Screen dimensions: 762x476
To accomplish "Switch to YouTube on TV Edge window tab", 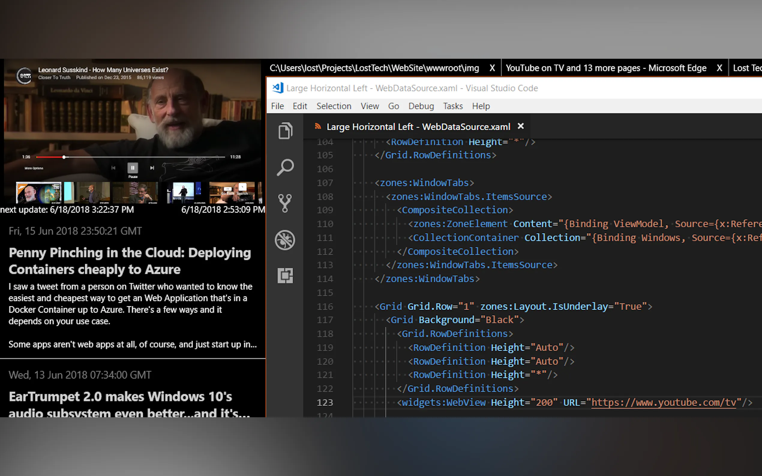I will (x=606, y=68).
